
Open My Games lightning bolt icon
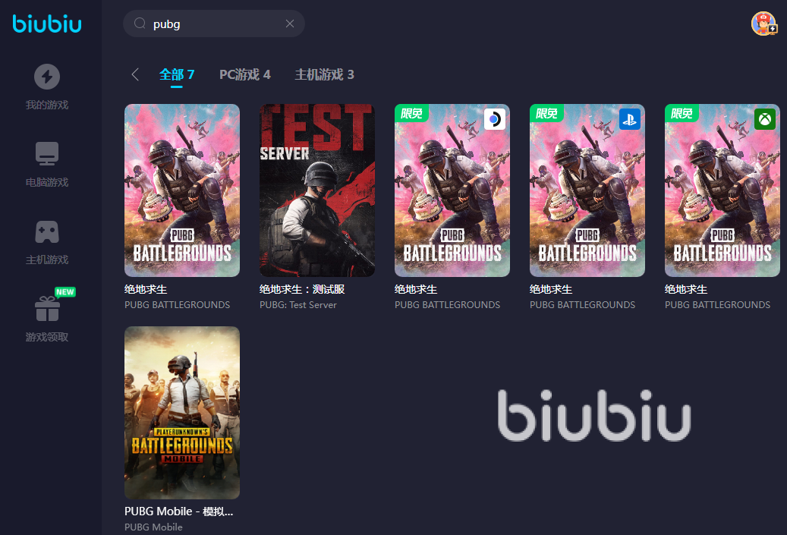coord(47,77)
